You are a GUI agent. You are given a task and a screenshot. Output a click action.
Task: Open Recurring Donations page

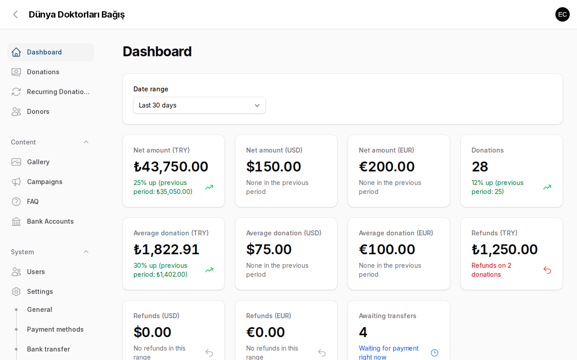pos(50,92)
